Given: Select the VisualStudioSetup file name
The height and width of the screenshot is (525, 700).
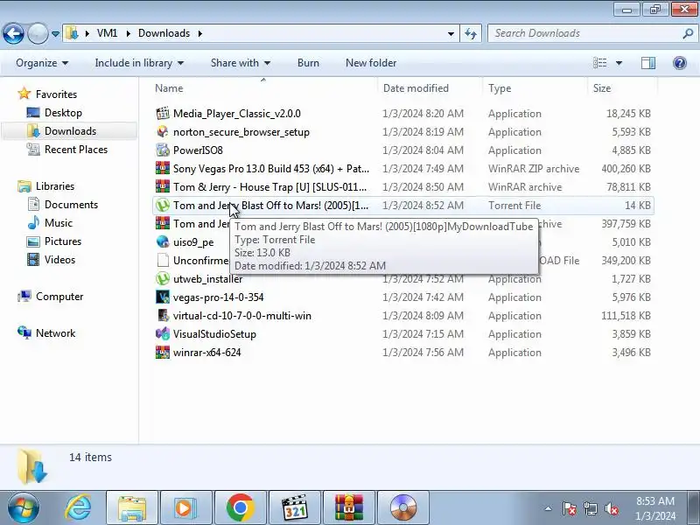Looking at the screenshot, I should point(214,334).
